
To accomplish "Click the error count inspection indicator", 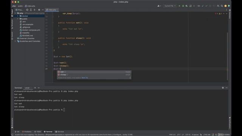I will (216, 14).
